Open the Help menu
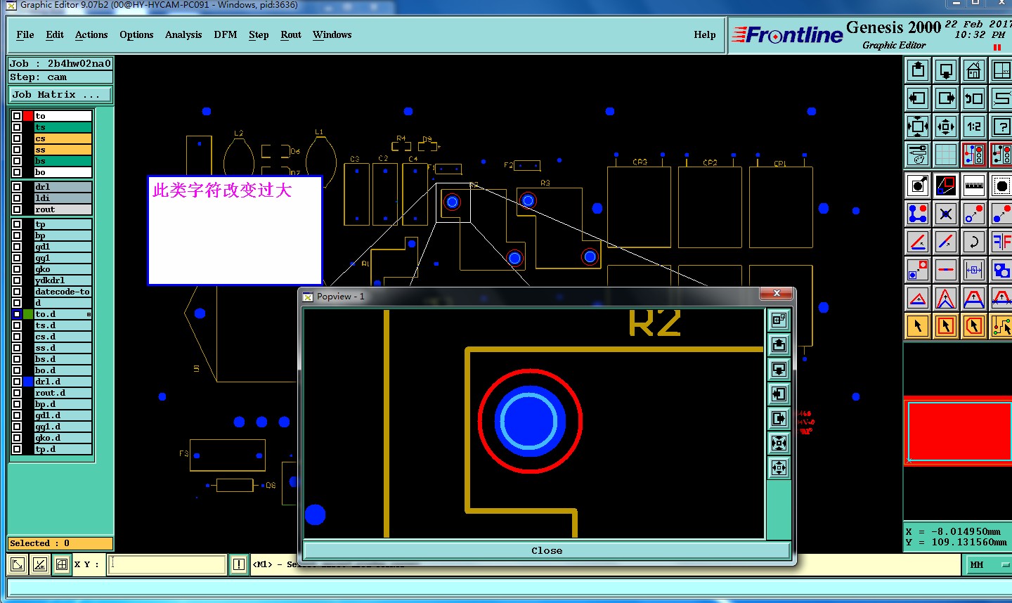This screenshot has width=1012, height=603. click(x=705, y=34)
